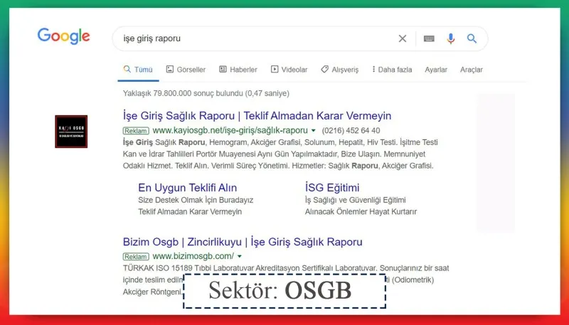Clear search text with X icon

[403, 38]
